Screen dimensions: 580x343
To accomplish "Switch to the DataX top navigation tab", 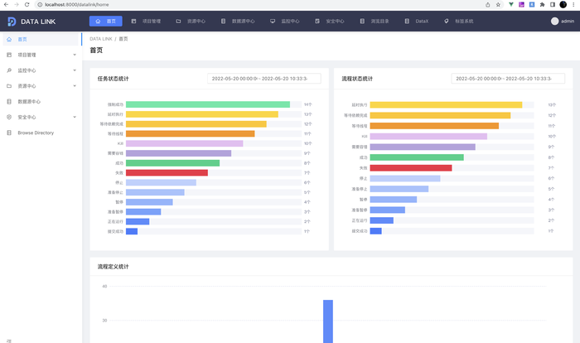I will pos(417,21).
